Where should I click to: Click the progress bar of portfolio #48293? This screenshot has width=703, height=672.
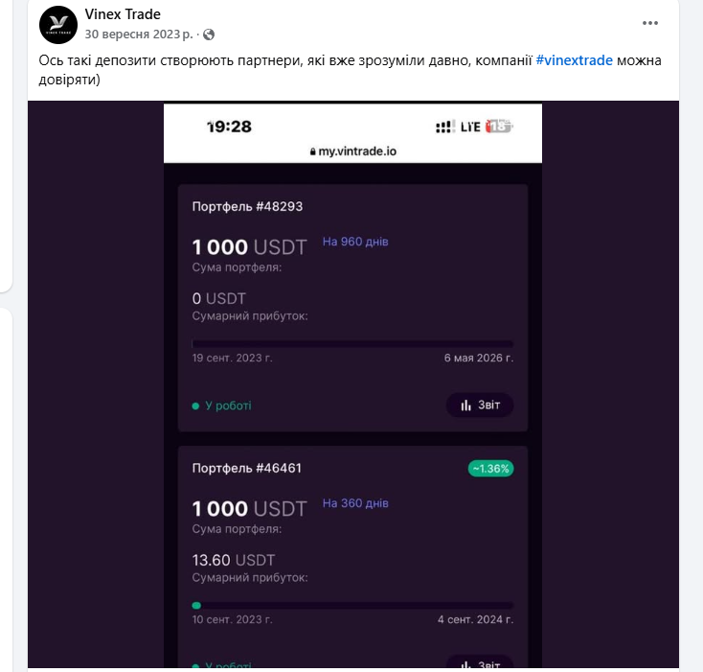click(x=352, y=343)
